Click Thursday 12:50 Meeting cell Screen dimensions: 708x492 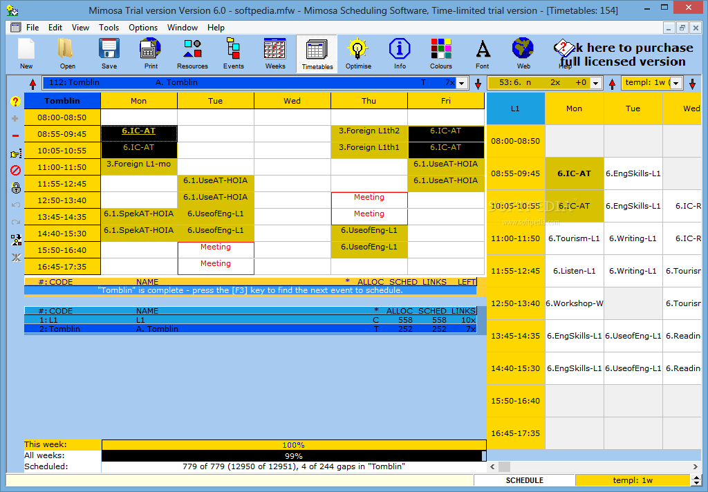369,200
